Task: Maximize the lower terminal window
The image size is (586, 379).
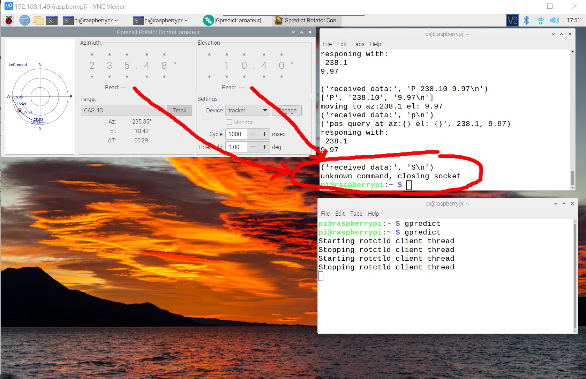Action: (564, 203)
